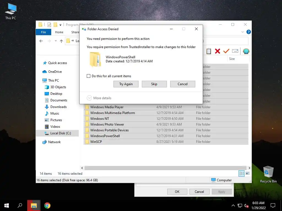282x211 pixels.
Task: Click the taskbar clock 6:03 AM
Action: click(258, 203)
